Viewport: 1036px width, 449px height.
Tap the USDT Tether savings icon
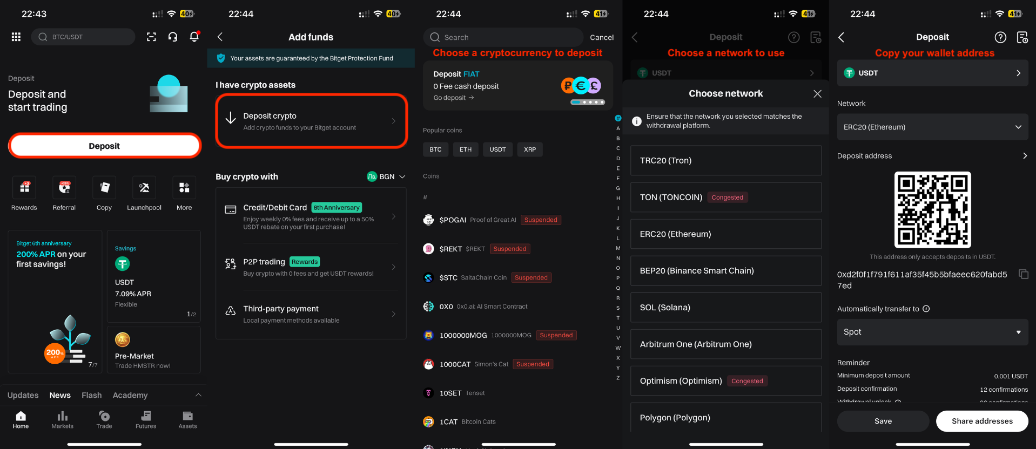(123, 264)
